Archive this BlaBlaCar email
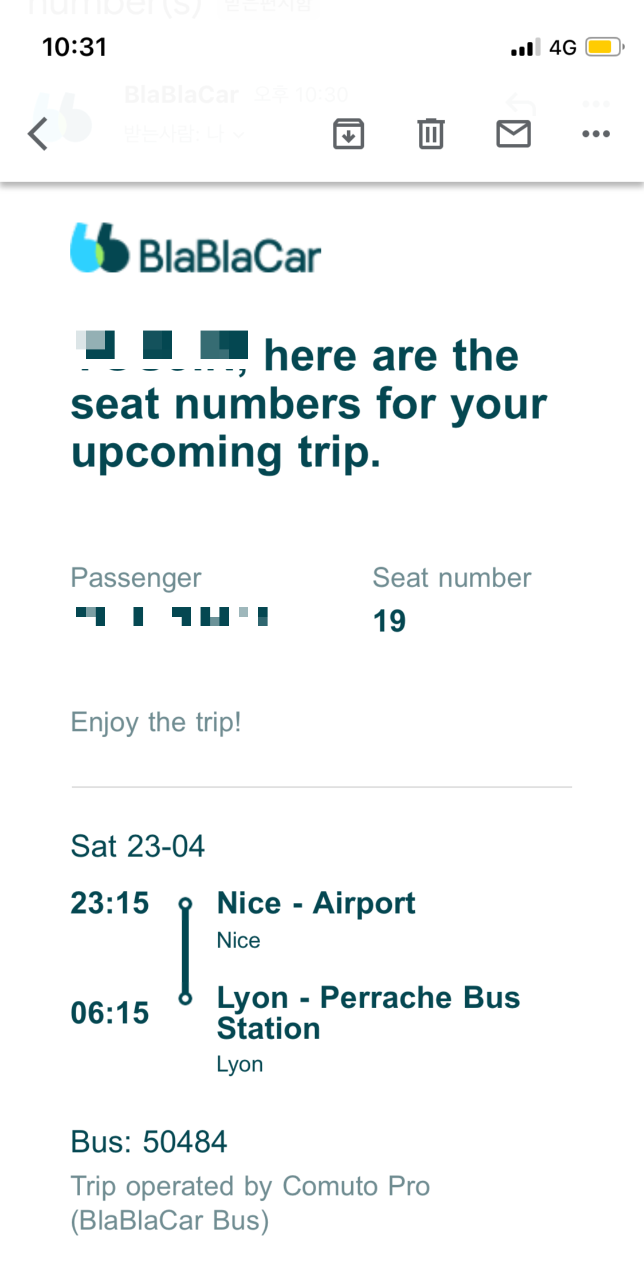This screenshot has height=1266, width=644. pos(348,133)
